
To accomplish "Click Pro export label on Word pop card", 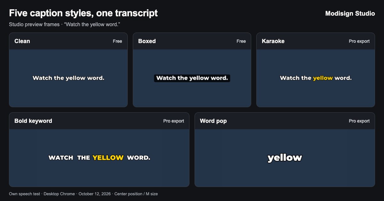I will [359, 121].
